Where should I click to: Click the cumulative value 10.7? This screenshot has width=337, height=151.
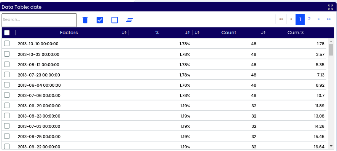320,95
